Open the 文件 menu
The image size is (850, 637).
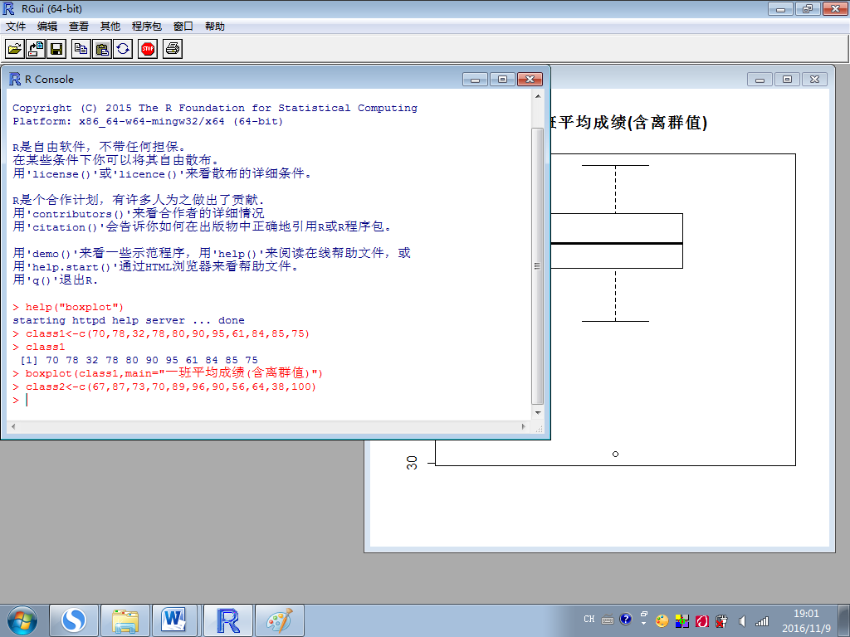tap(16, 27)
